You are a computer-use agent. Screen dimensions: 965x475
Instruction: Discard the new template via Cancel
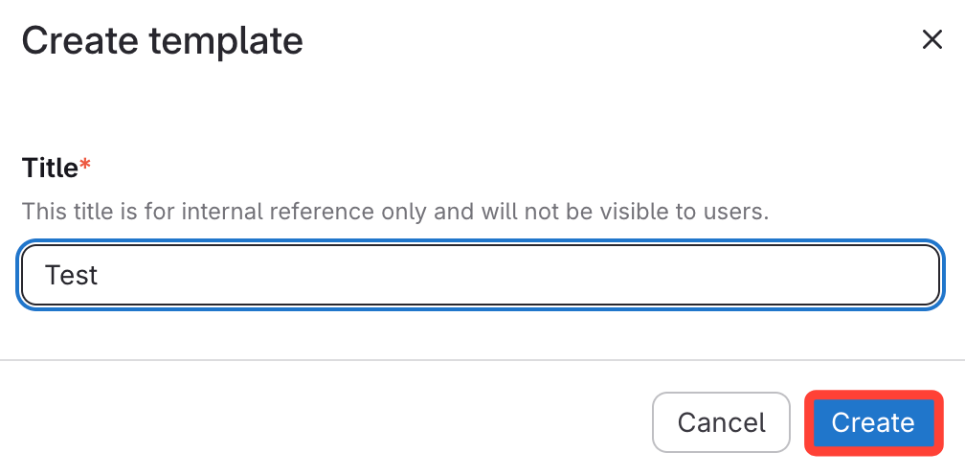tap(721, 422)
